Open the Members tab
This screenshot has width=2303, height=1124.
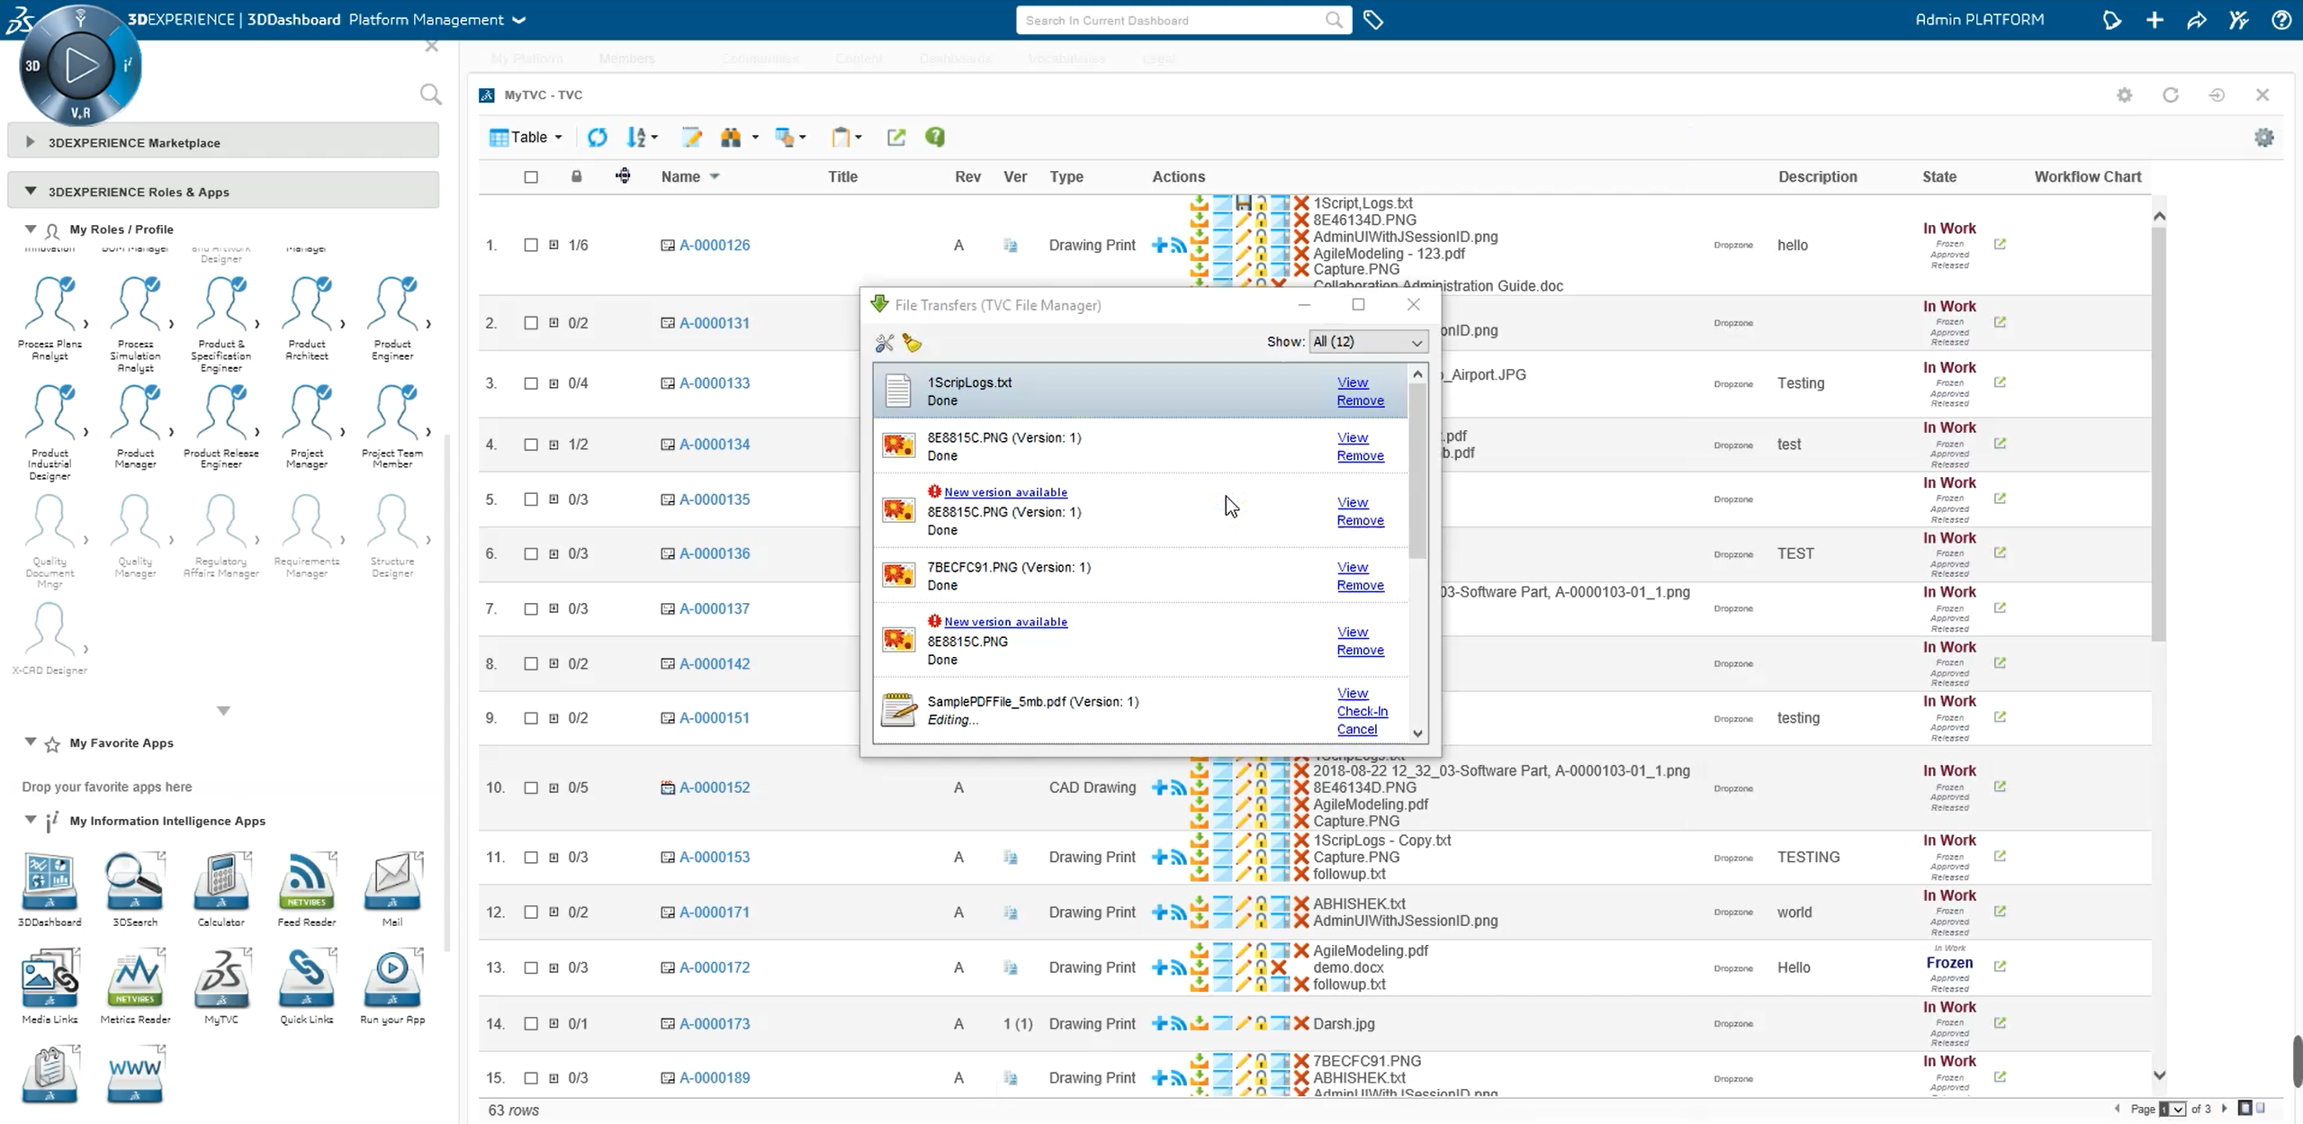[x=626, y=58]
